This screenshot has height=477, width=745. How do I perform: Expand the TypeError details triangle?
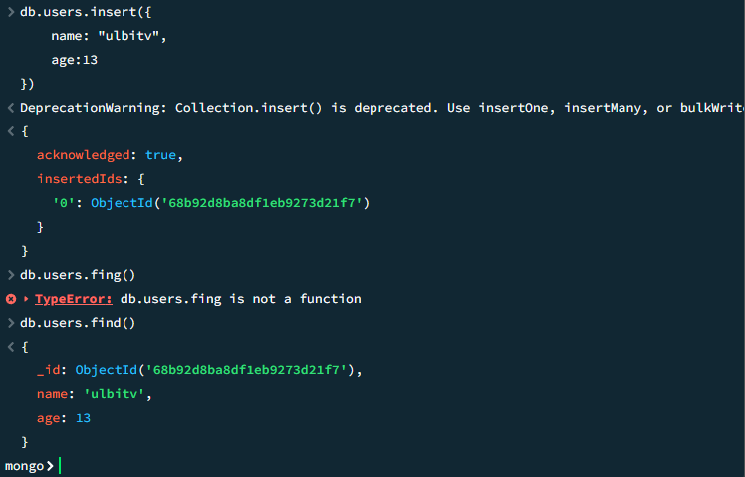(26, 299)
